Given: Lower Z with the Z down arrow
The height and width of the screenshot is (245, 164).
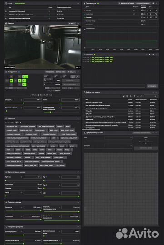Looking at the screenshot, I should pyautogui.click(x=20, y=84).
